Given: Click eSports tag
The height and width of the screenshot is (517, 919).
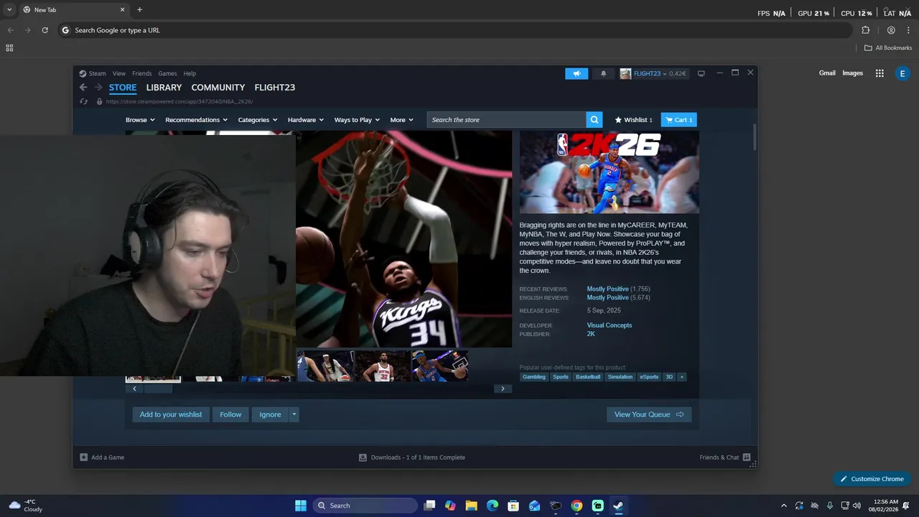Looking at the screenshot, I should tap(649, 377).
